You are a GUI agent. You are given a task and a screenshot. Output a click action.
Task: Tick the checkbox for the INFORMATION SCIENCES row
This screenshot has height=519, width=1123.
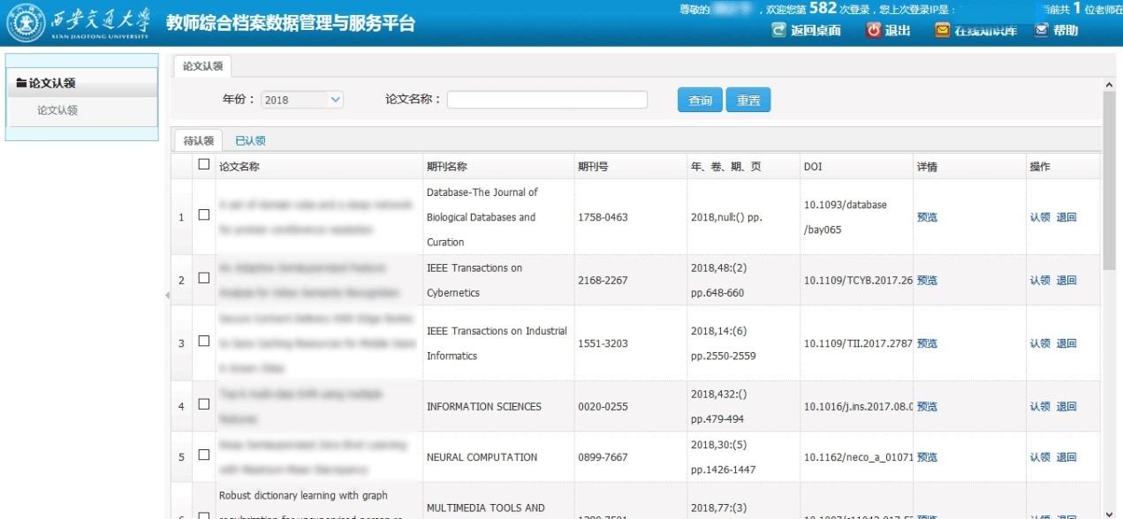click(x=204, y=404)
